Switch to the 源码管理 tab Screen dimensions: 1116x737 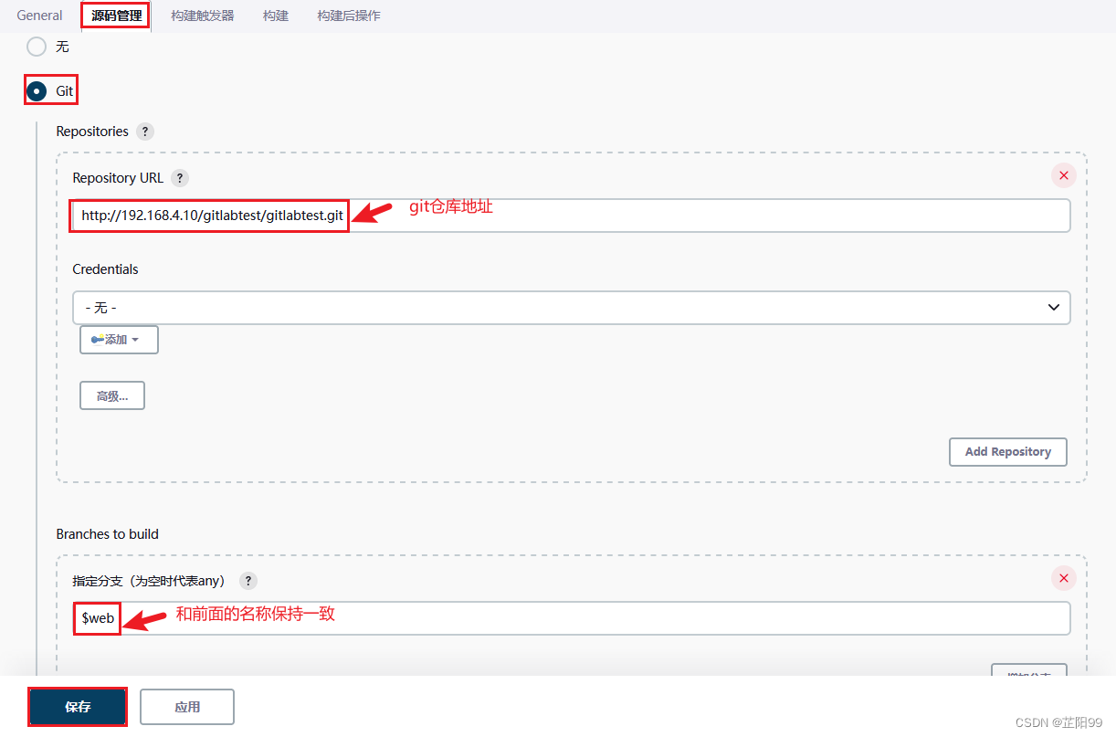[x=117, y=16]
